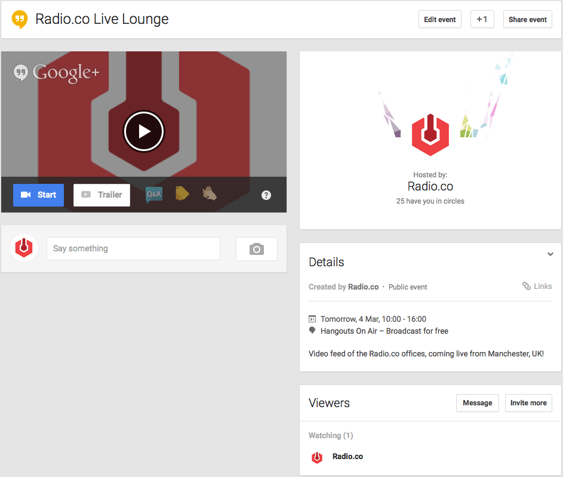The height and width of the screenshot is (477, 563).
Task: Play the video preview
Action: 144,131
